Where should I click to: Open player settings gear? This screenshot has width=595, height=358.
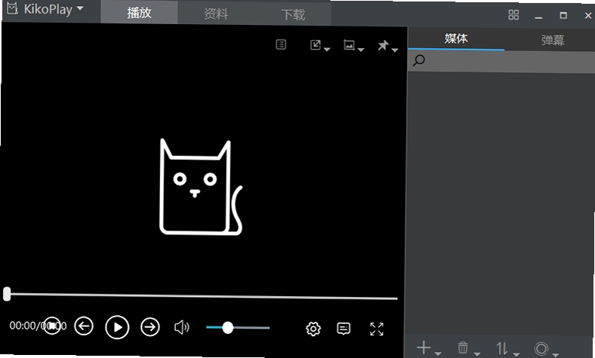click(x=313, y=329)
